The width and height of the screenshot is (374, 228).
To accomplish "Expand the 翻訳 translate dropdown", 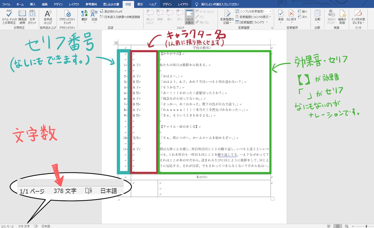I will point(84,17).
